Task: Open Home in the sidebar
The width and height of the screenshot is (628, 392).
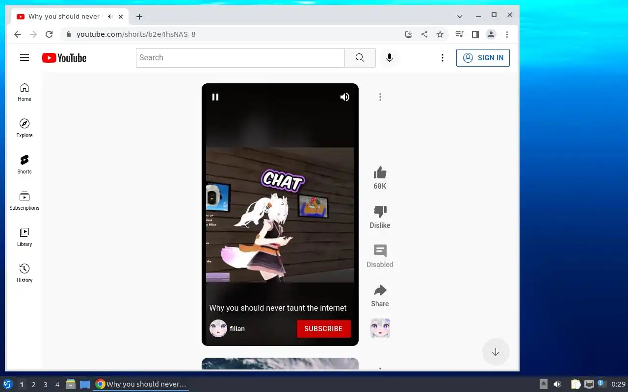Action: (25, 92)
